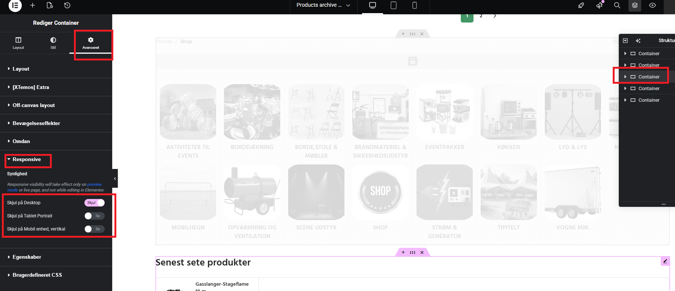
Task: Go to pagination page 2
Action: coord(481,16)
